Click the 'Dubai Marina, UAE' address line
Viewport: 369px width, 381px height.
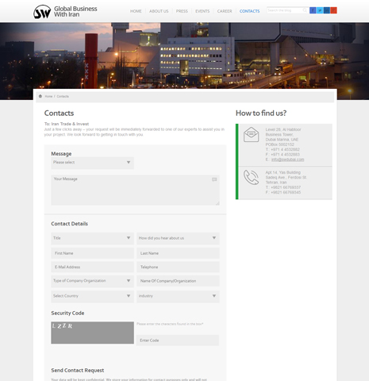(282, 140)
